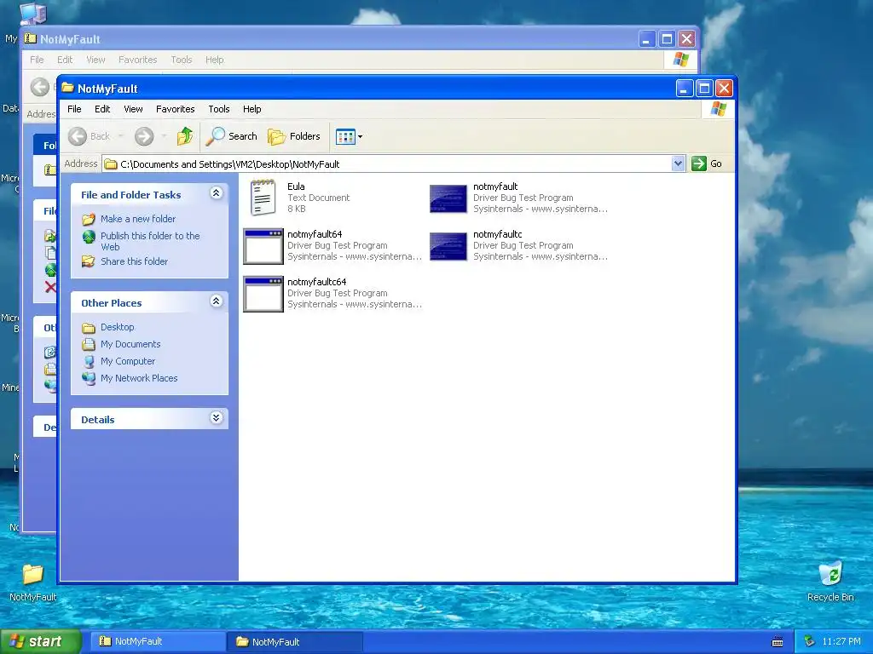The height and width of the screenshot is (654, 873).
Task: Select the notmyfault64 program icon
Action: point(263,246)
